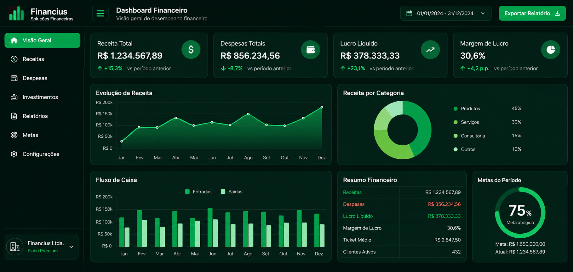Click the hamburger menu icon

pyautogui.click(x=100, y=14)
